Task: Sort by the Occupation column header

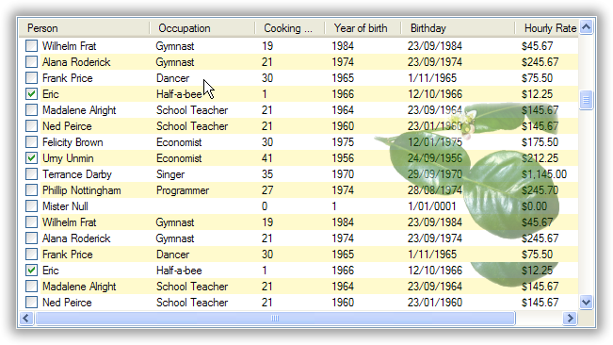Action: tap(202, 28)
